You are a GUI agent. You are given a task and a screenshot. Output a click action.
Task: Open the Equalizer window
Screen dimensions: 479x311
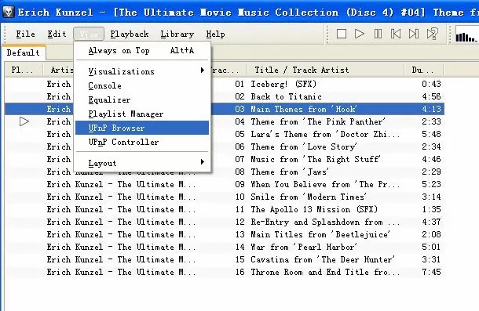click(x=142, y=99)
